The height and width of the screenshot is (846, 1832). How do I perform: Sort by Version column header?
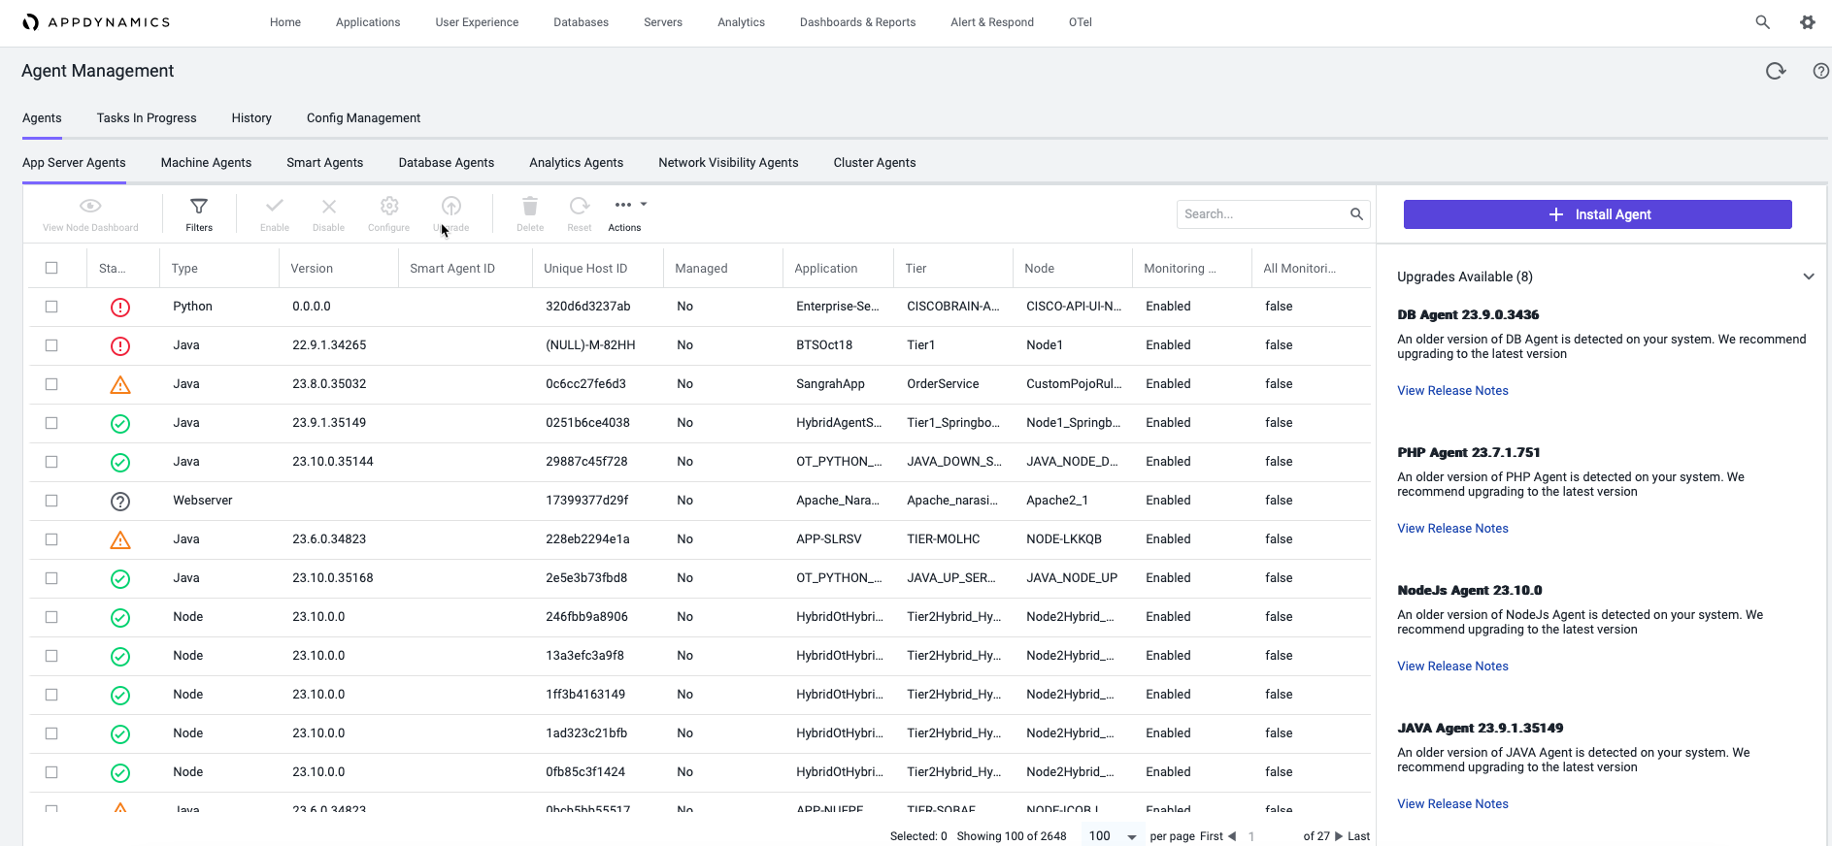click(x=312, y=269)
